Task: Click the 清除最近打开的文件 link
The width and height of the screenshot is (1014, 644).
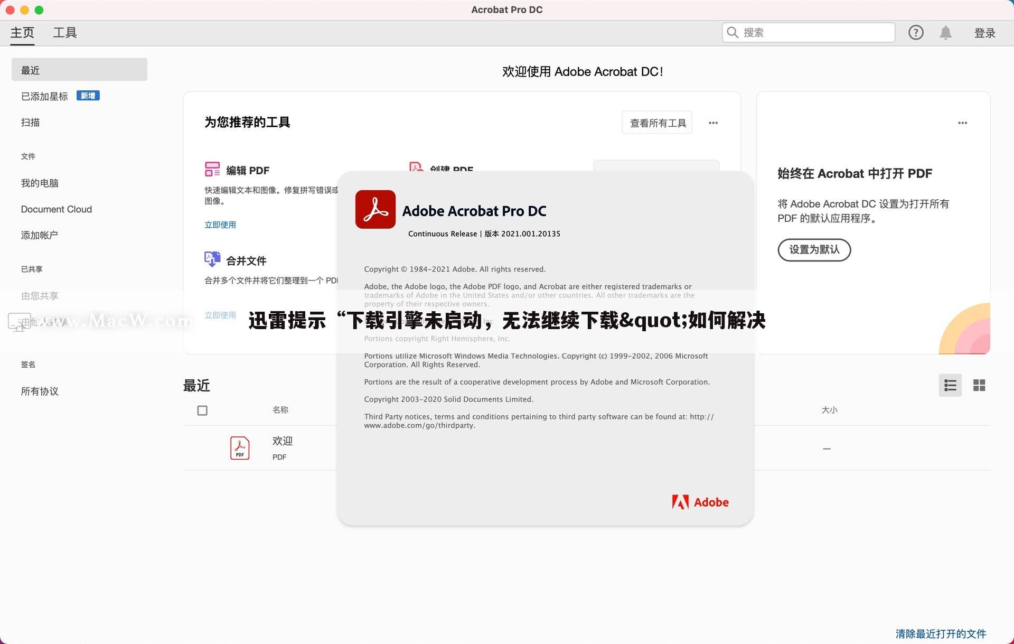Action: [941, 633]
